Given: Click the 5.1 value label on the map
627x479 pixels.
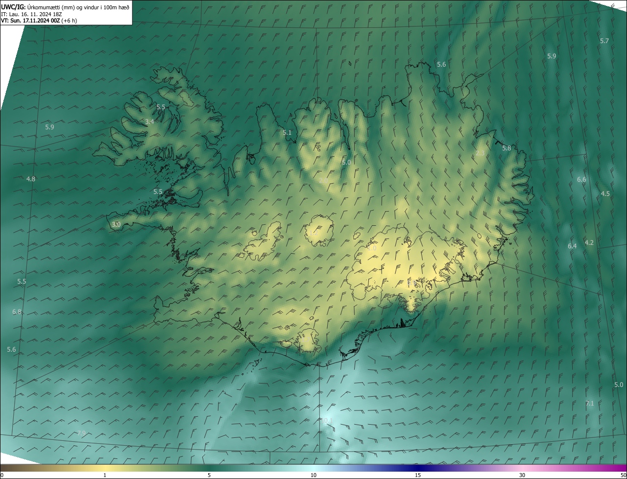Looking at the screenshot, I should (287, 132).
